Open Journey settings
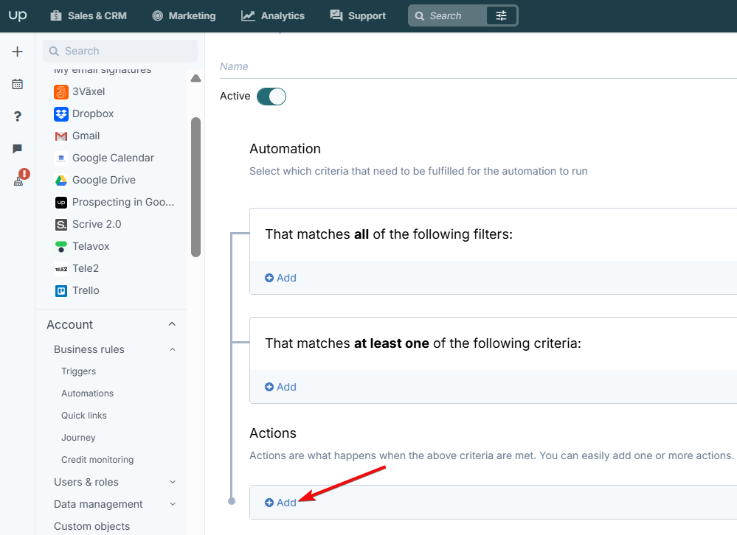Viewport: 737px width, 535px height. coord(78,438)
